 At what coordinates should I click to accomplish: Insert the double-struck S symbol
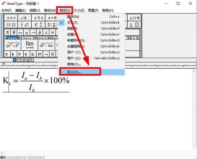click(x=26, y=54)
